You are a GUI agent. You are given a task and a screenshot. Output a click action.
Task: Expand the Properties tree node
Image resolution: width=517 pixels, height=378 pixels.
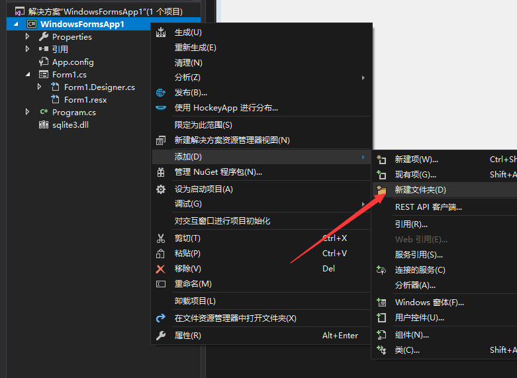[x=27, y=36]
